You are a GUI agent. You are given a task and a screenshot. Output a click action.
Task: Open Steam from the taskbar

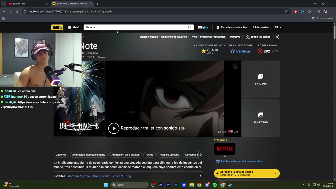point(230,185)
